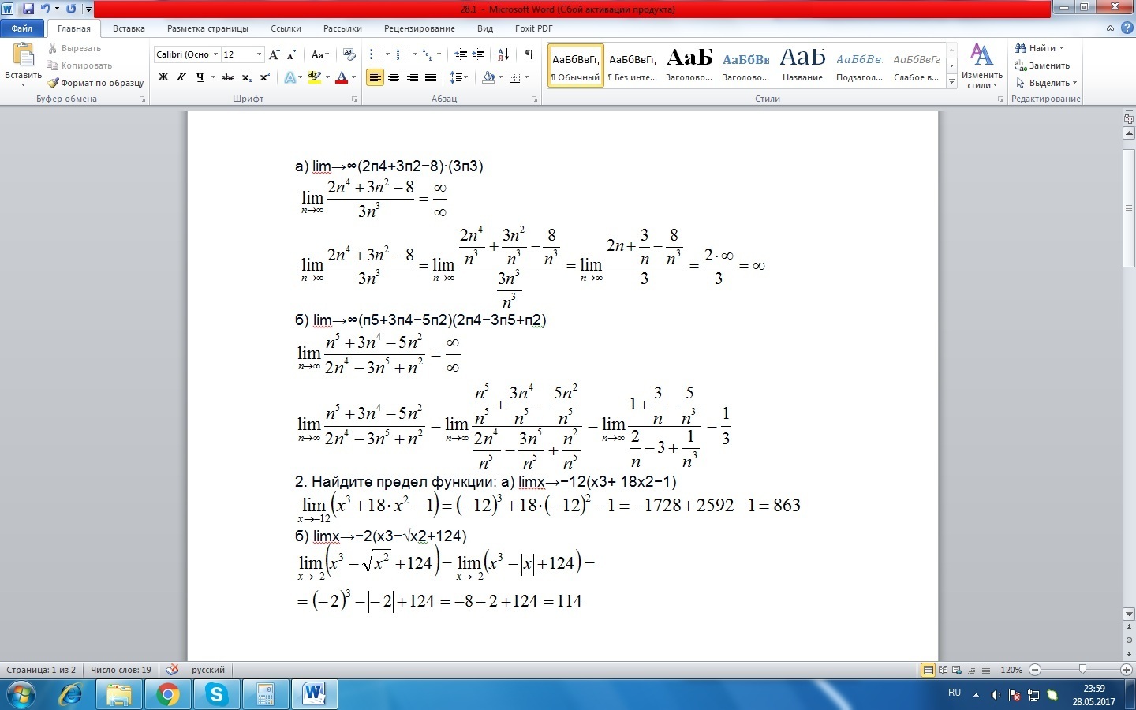
Task: Toggle underline Ч formatting
Action: pos(200,77)
